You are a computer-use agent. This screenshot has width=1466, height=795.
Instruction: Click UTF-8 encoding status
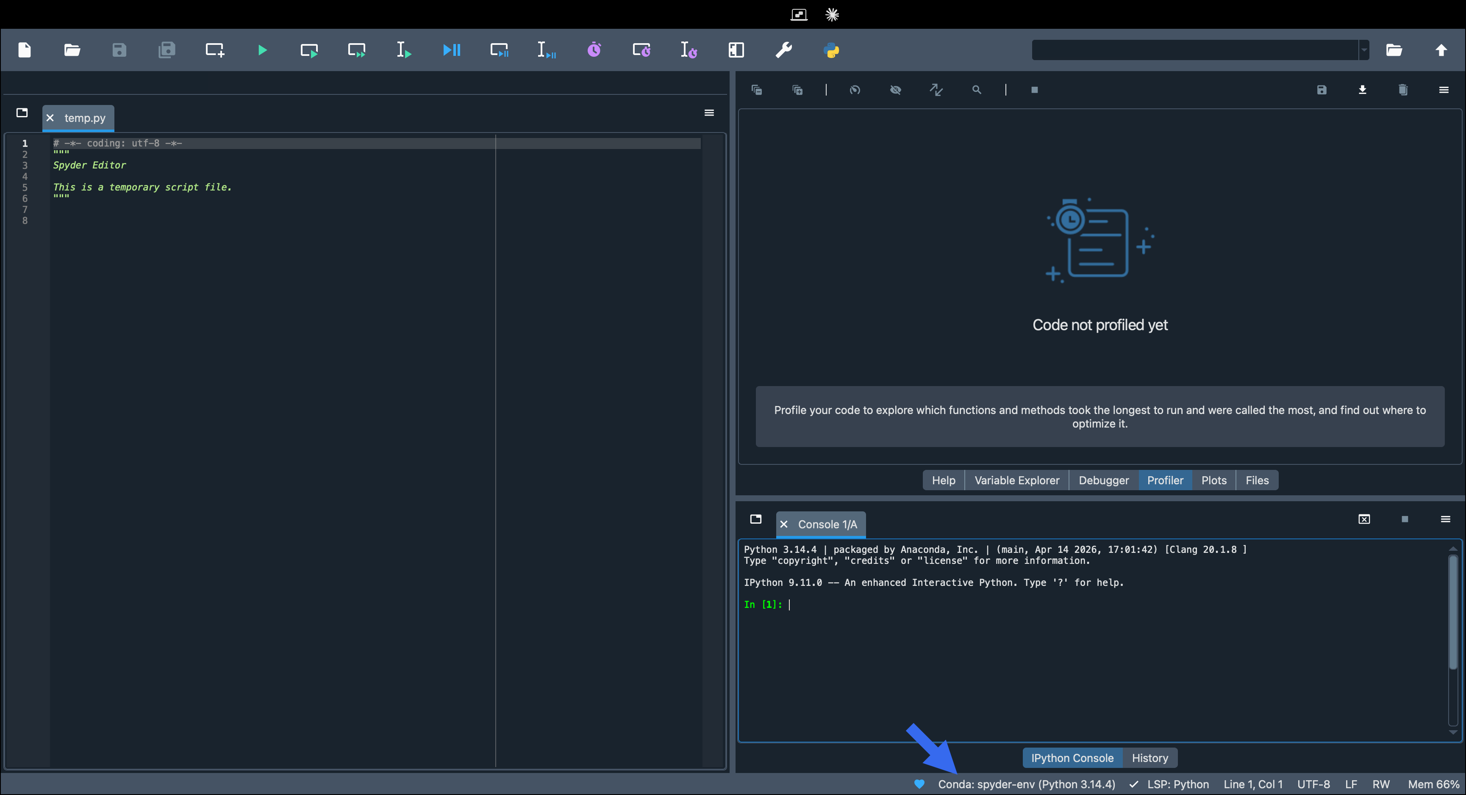click(1313, 784)
